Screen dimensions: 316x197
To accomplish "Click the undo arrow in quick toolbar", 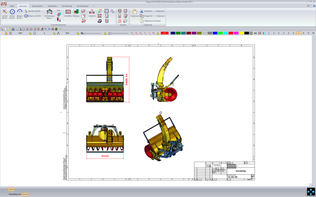I will [46, 29].
